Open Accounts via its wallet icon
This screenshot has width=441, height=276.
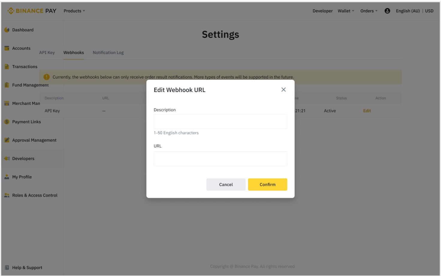click(7, 48)
